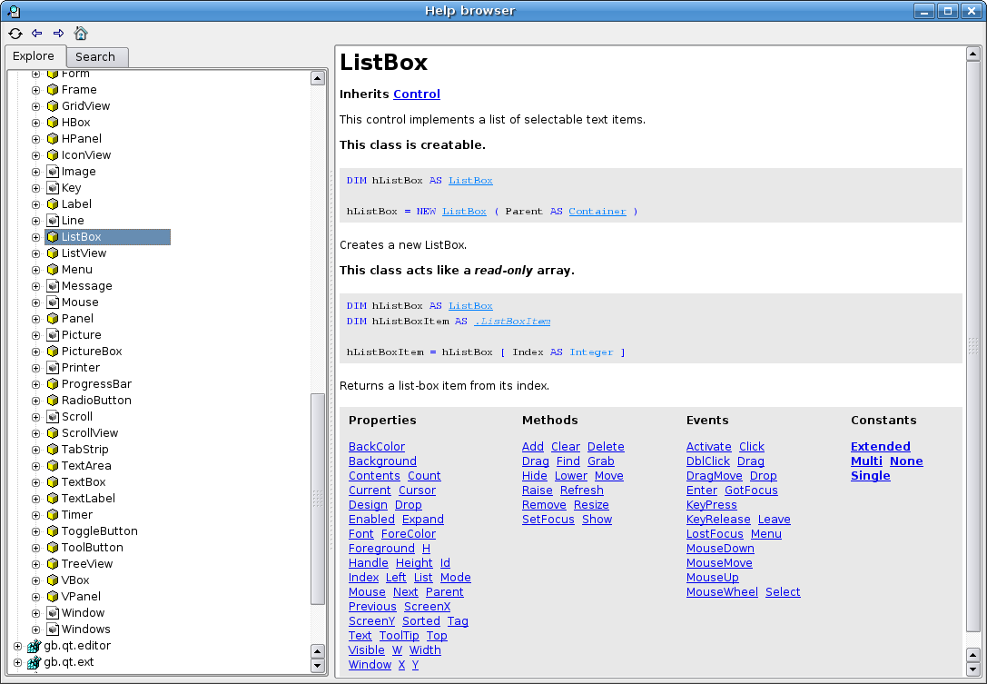Screen dimensions: 987x684
Task: Expand the PictureBox tree node
Action: pos(36,352)
